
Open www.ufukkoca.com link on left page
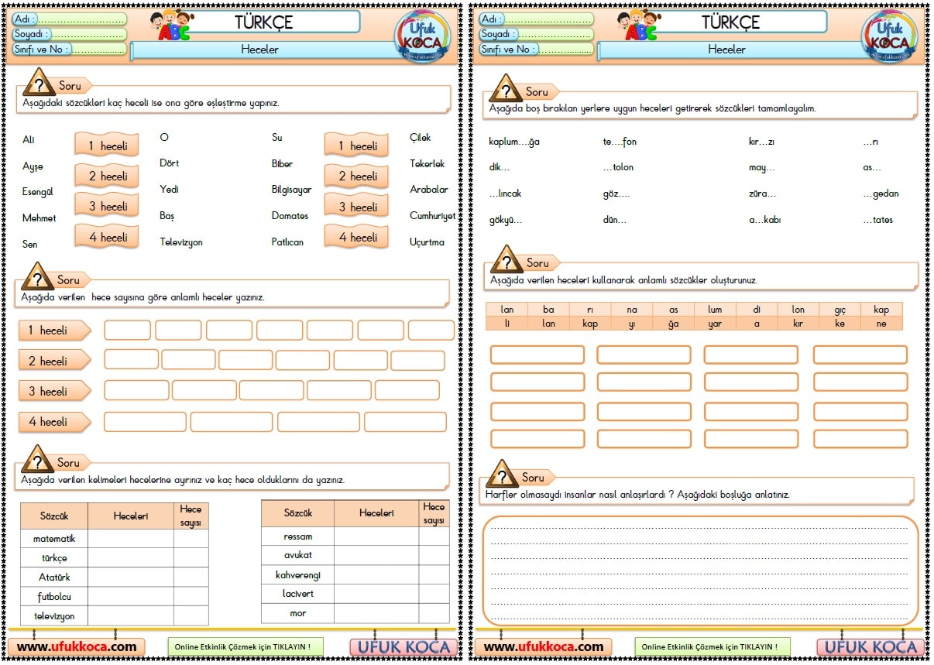click(77, 646)
